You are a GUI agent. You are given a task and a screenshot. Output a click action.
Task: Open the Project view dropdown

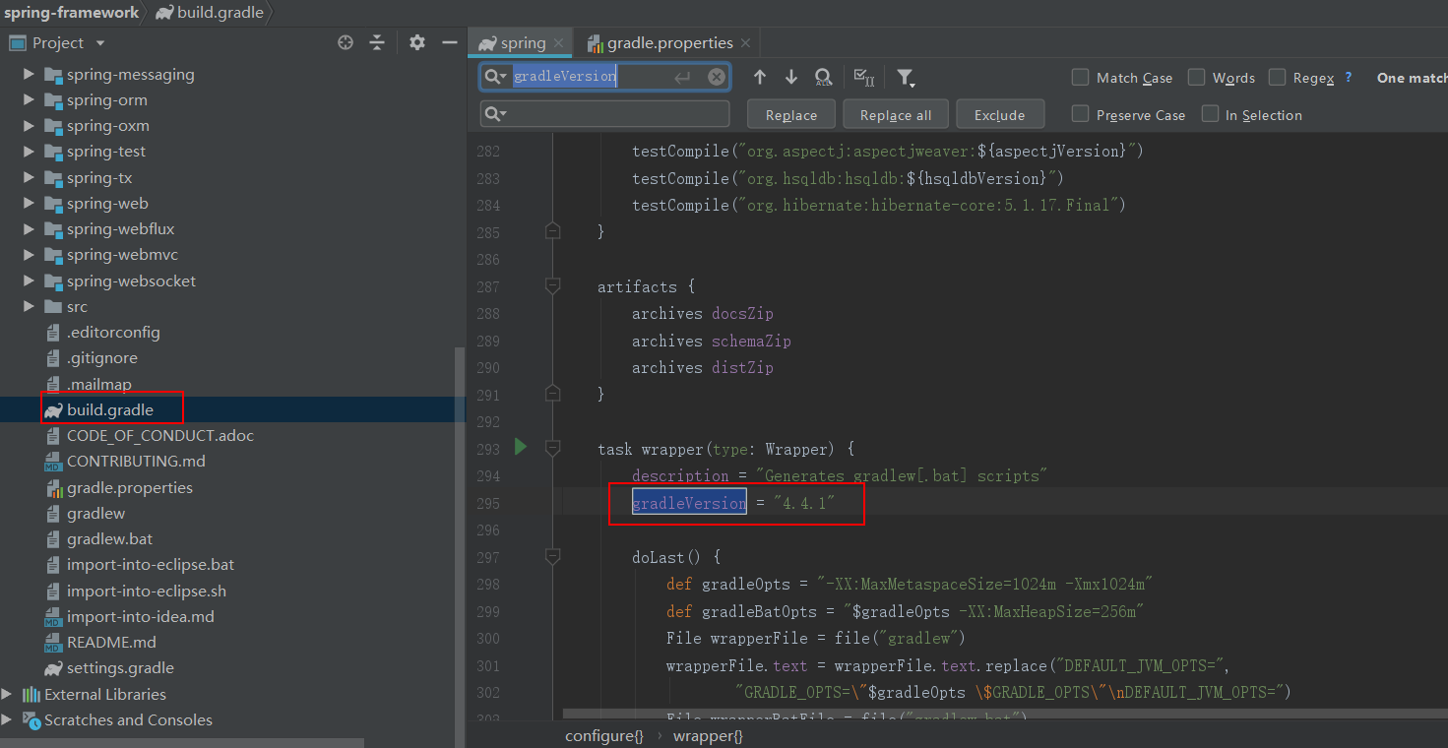point(100,43)
